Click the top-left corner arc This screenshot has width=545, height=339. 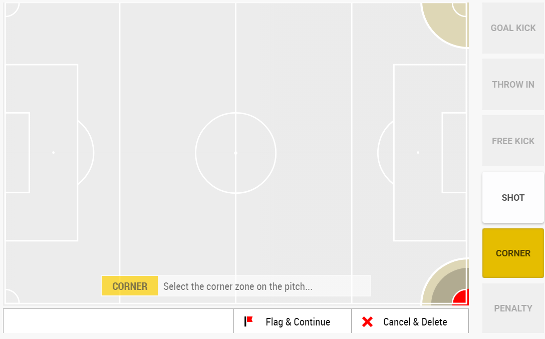coord(11,9)
